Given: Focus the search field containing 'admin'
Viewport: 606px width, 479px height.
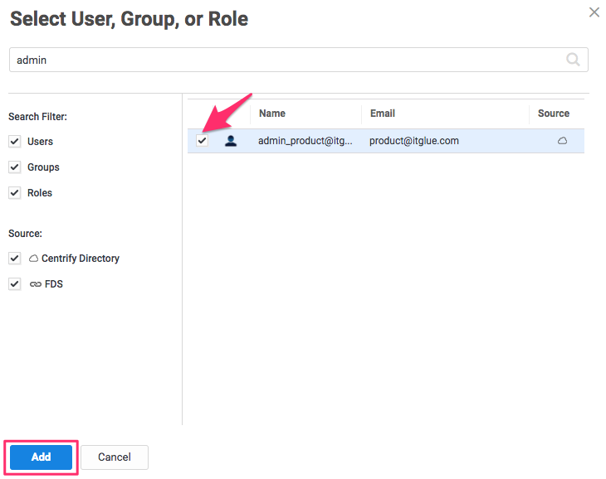Looking at the screenshot, I should point(282,60).
